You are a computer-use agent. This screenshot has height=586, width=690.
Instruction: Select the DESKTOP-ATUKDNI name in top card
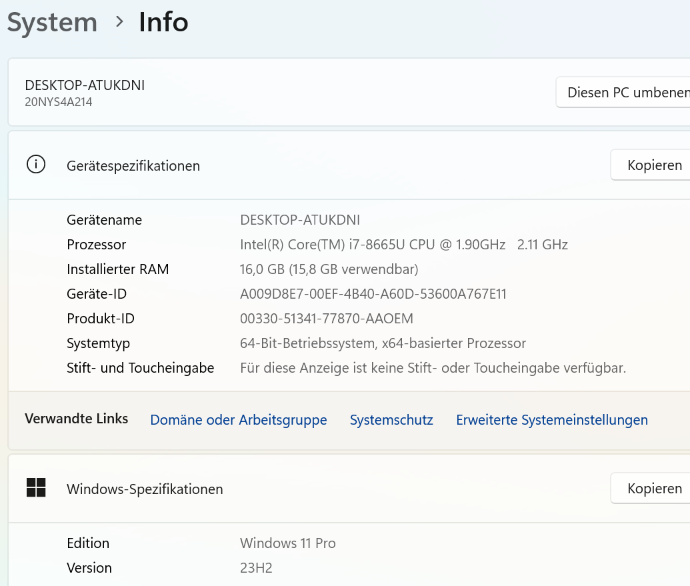click(85, 85)
